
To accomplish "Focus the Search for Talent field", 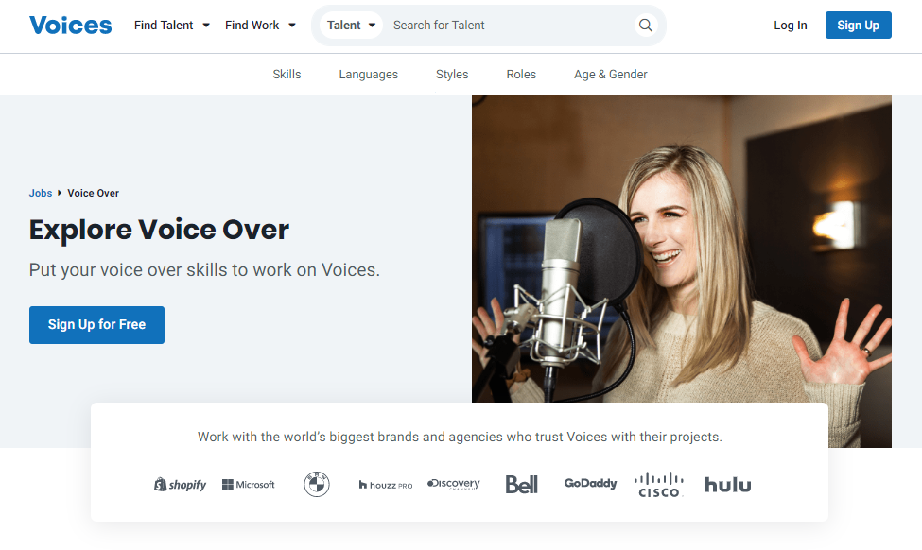I will [509, 26].
